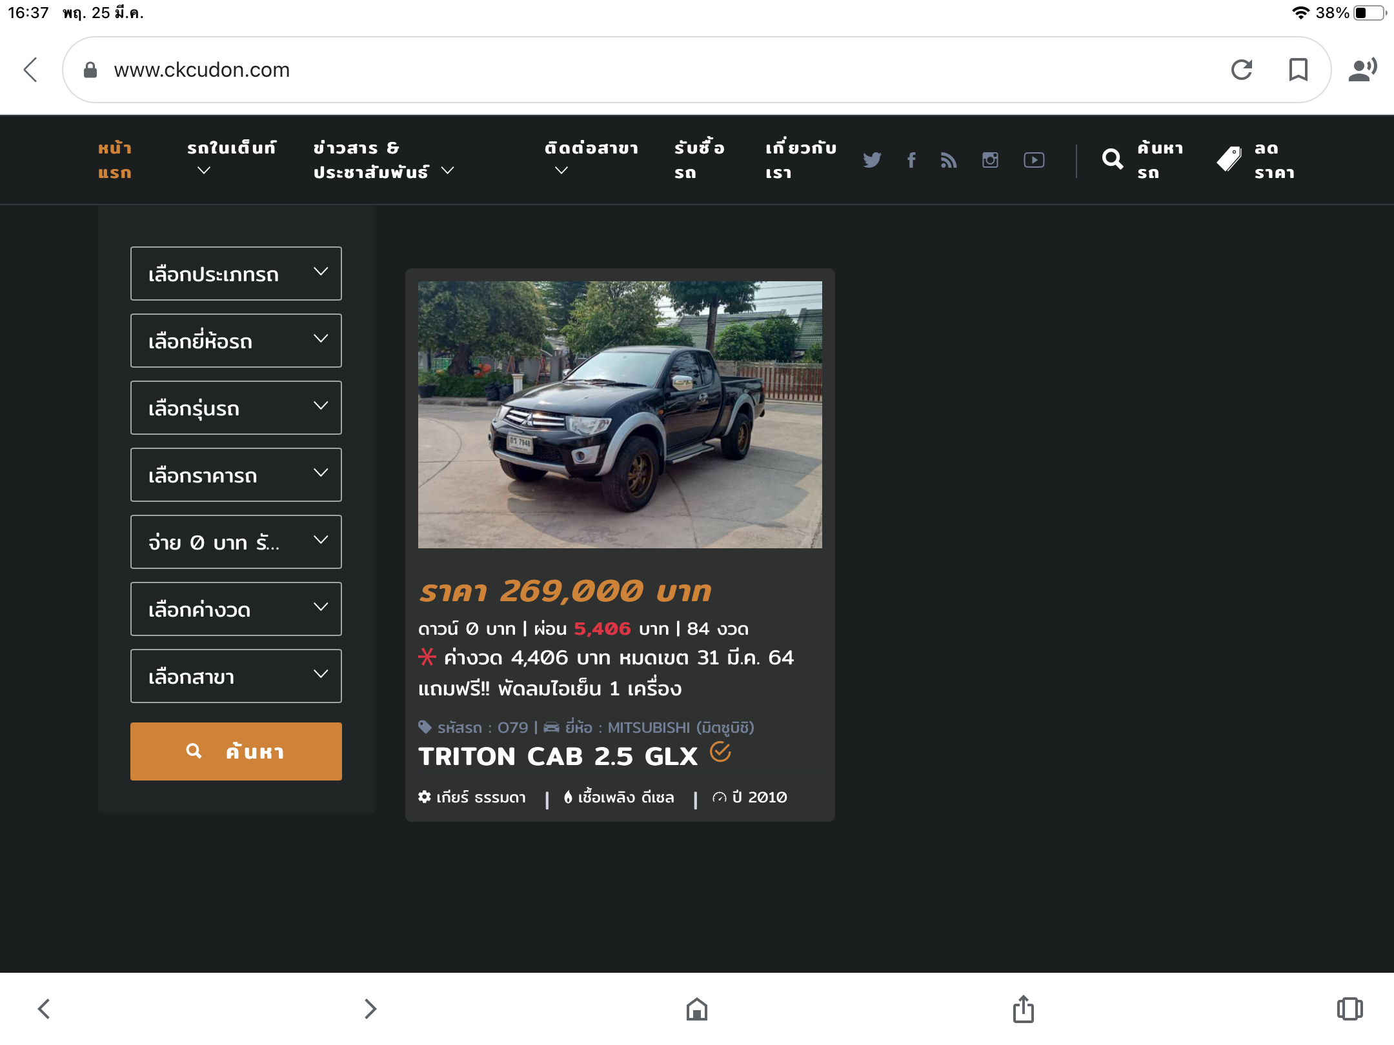
Task: Click the price tag ลดราคา icon
Action: click(1229, 159)
